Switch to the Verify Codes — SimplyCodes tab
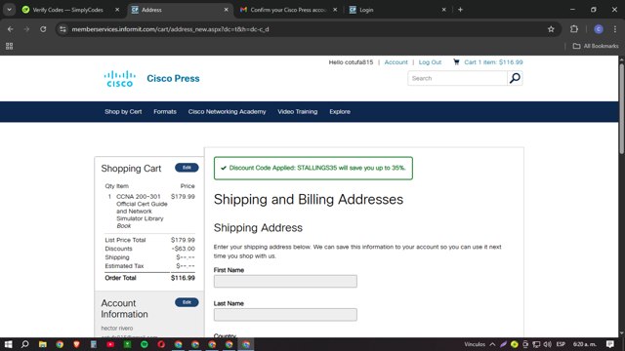625x351 pixels. [67, 10]
